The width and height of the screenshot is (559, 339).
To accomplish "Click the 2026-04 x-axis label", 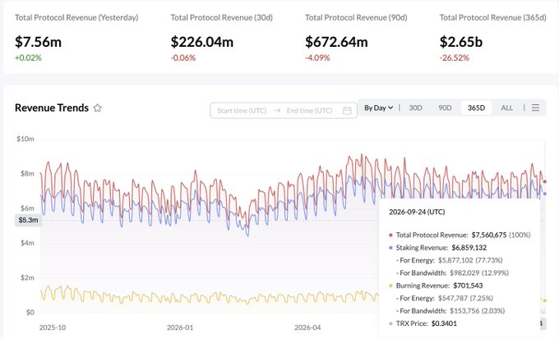I will click(x=307, y=328).
